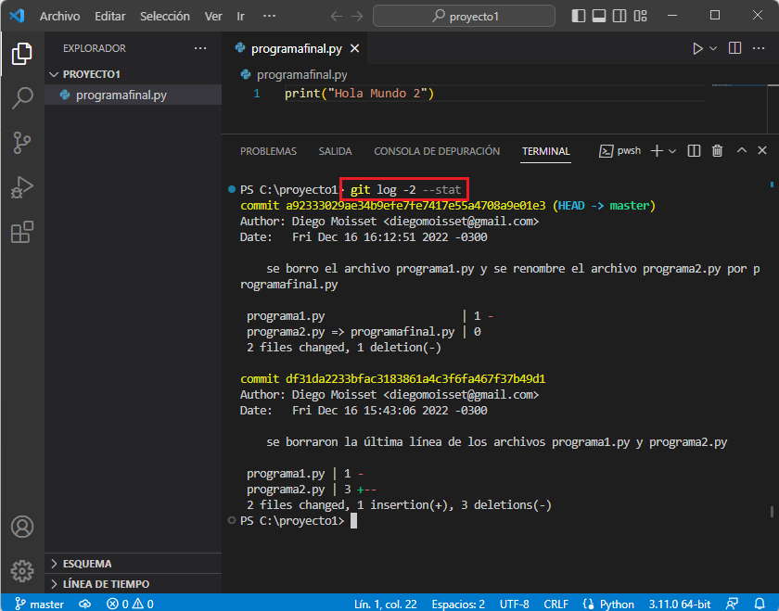Create a new terminal with plus icon

(x=657, y=150)
